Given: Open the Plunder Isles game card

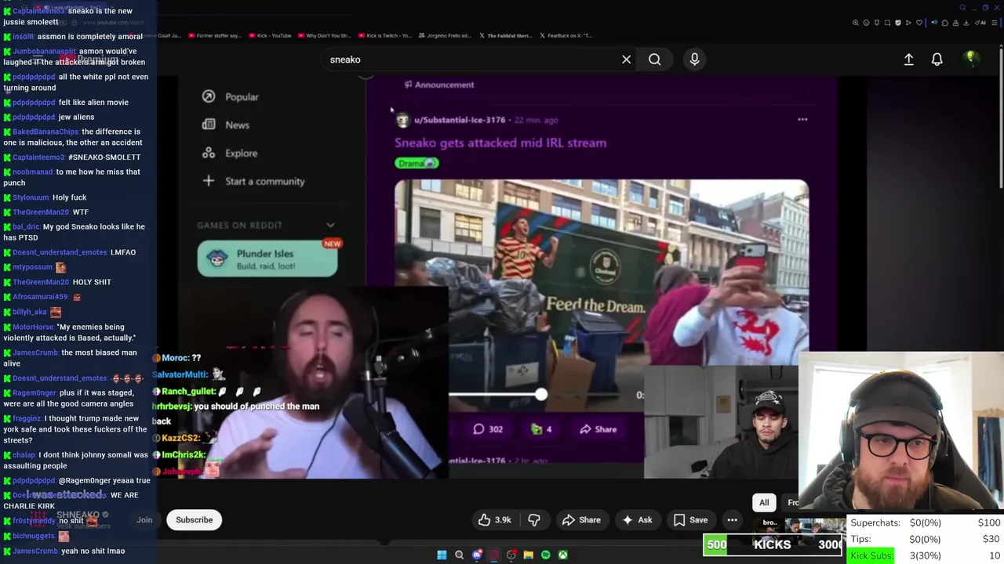Looking at the screenshot, I should click(267, 259).
